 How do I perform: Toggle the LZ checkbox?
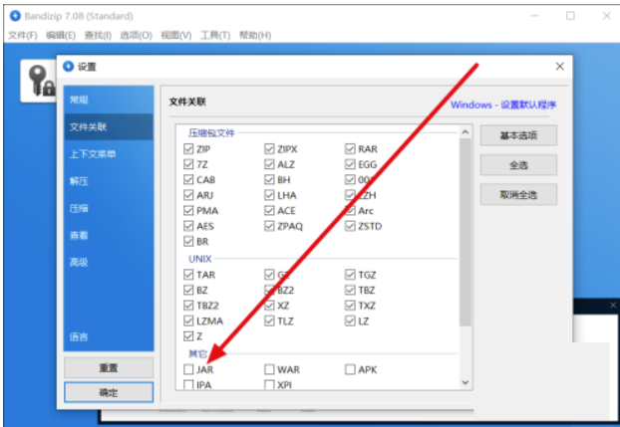coord(350,321)
